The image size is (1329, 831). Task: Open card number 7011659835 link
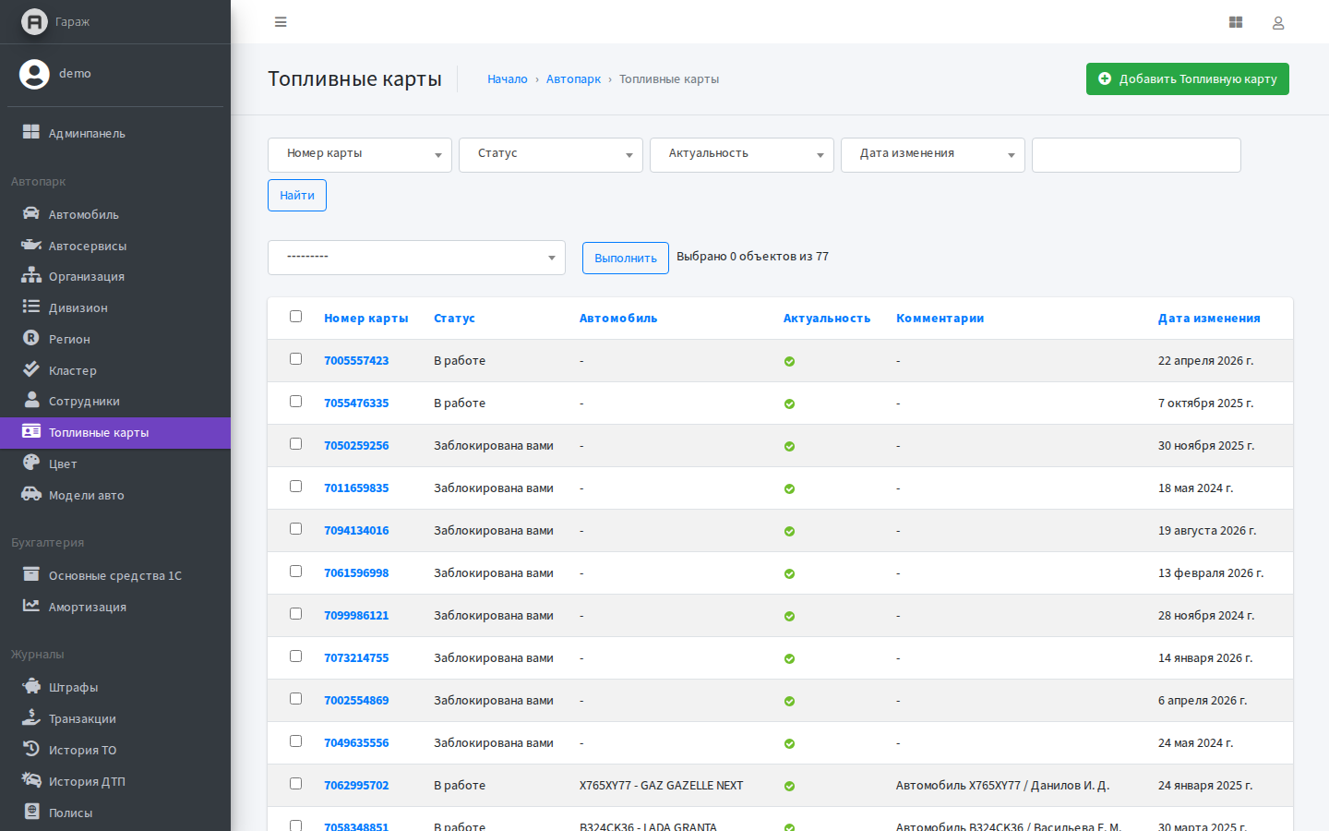(x=356, y=488)
